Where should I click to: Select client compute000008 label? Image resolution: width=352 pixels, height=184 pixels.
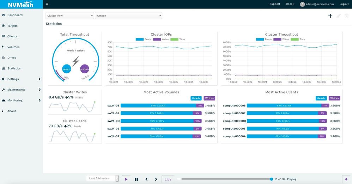pos(234,105)
